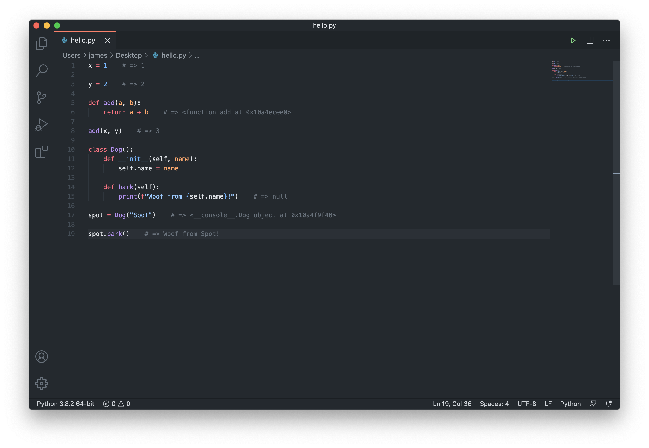
Task: Click comment '# => Woof from Spot!'
Action: [182, 234]
